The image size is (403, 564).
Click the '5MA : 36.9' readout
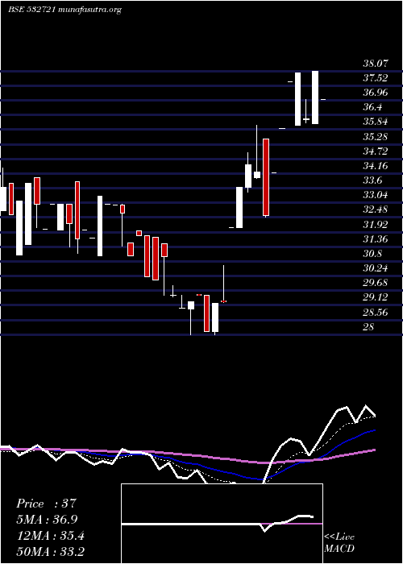(47, 520)
